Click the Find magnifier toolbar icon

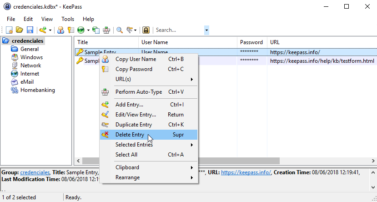click(120, 30)
